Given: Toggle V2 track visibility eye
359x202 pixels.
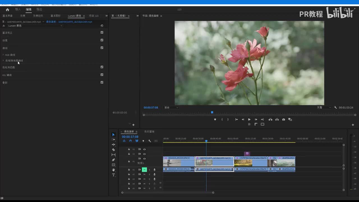Looking at the screenshot, I should (144, 154).
